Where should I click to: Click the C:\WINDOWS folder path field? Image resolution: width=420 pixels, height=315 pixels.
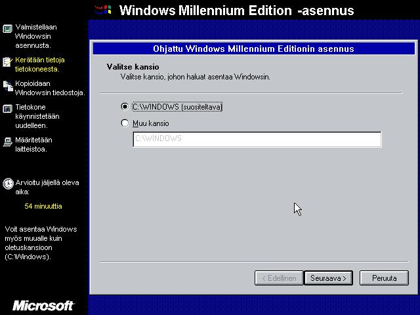click(257, 139)
